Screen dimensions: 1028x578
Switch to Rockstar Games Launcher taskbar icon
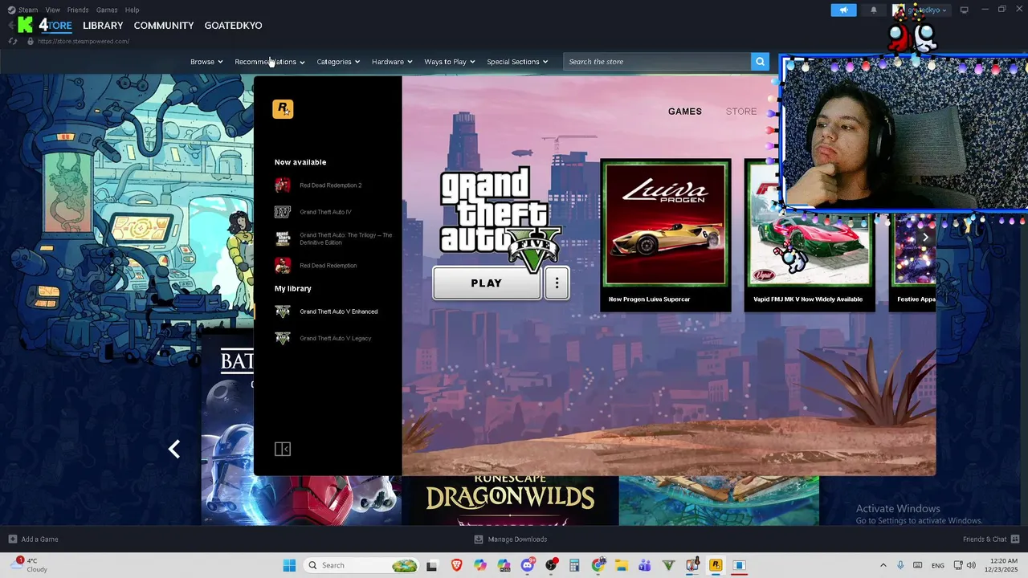point(716,565)
